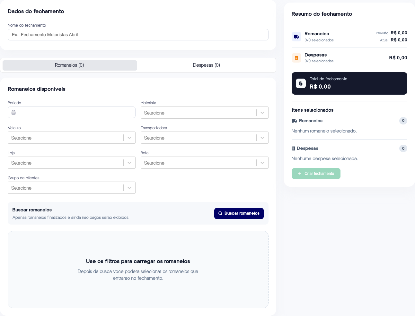Viewport: 415px width, 316px height.
Task: Click the 'Previsto' R$ 0,00 value
Action: [x=399, y=33]
